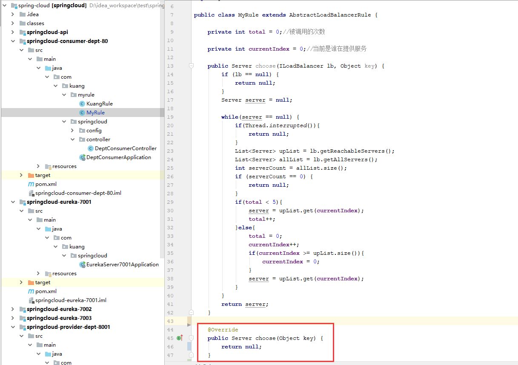518x365 pixels.
Task: Open the KuangRule class file
Action: point(99,104)
